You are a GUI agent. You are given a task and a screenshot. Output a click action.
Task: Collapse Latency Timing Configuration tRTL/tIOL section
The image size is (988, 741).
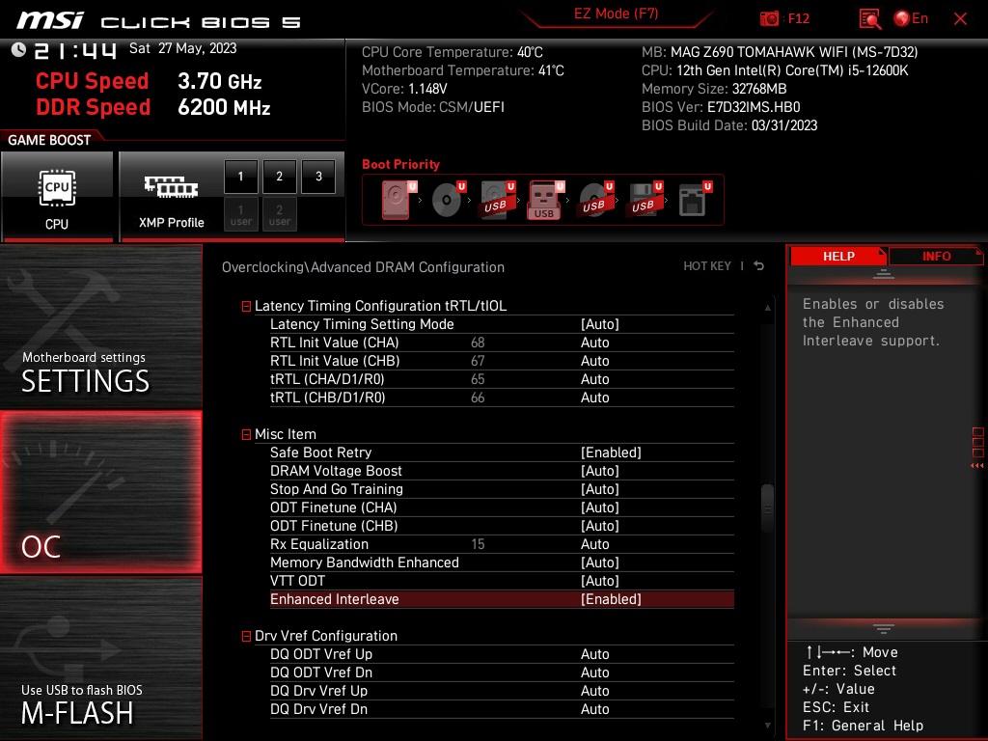pyautogui.click(x=246, y=306)
